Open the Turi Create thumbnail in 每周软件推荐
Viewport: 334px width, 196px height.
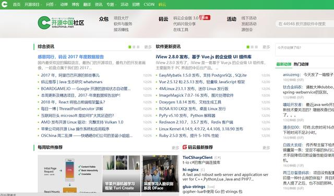122,174
